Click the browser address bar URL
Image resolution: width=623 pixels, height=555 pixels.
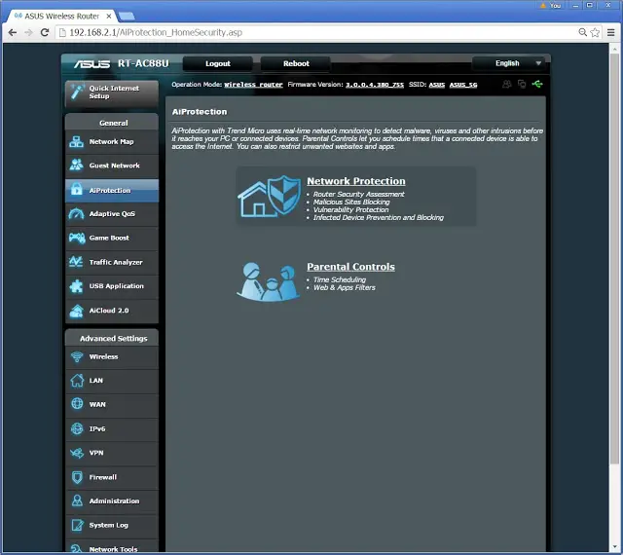pos(156,32)
